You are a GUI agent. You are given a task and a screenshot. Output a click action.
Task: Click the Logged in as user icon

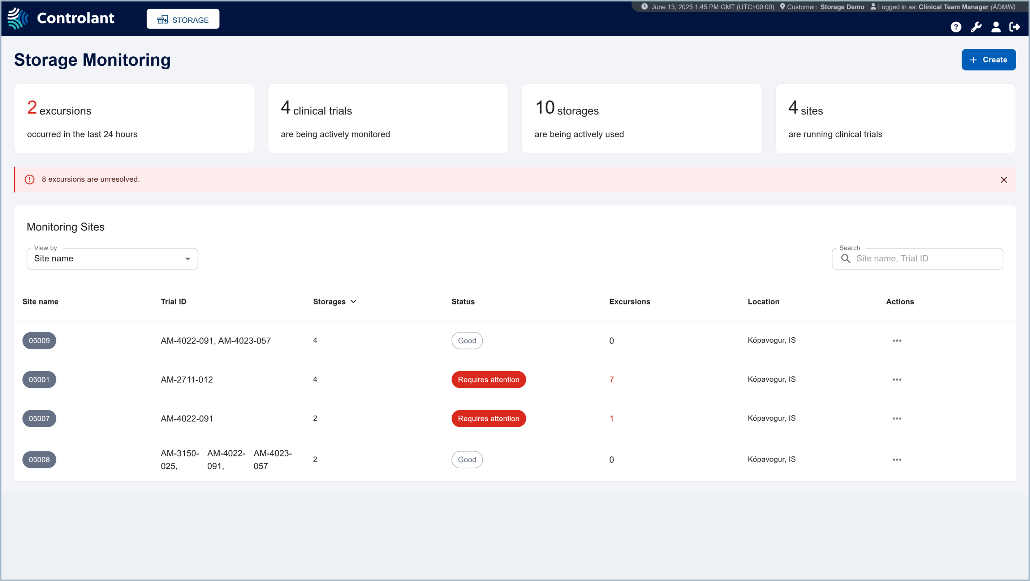[873, 6]
